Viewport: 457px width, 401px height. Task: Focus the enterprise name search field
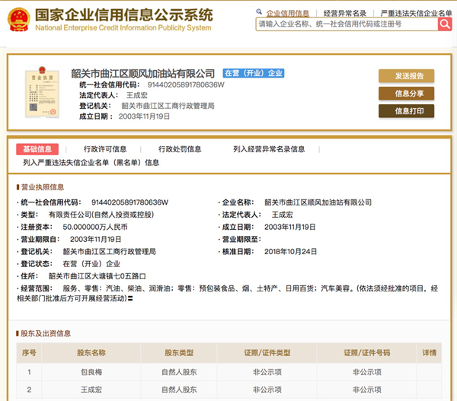pyautogui.click(x=347, y=24)
